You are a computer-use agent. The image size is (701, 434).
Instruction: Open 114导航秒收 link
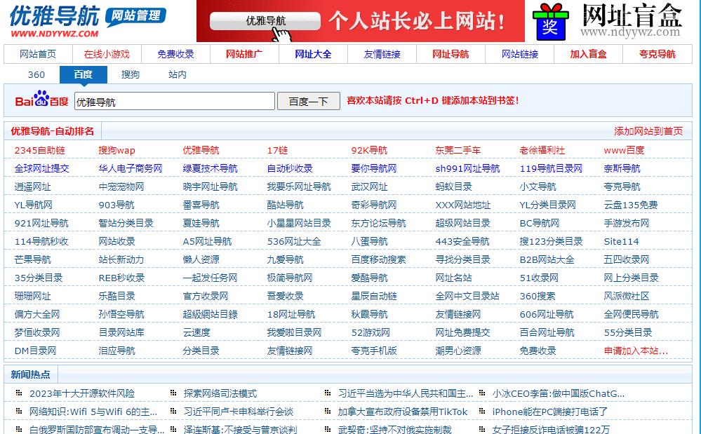41,242
